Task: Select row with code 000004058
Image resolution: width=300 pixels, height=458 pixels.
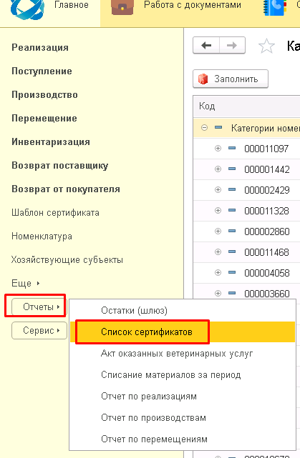Action: (x=267, y=273)
